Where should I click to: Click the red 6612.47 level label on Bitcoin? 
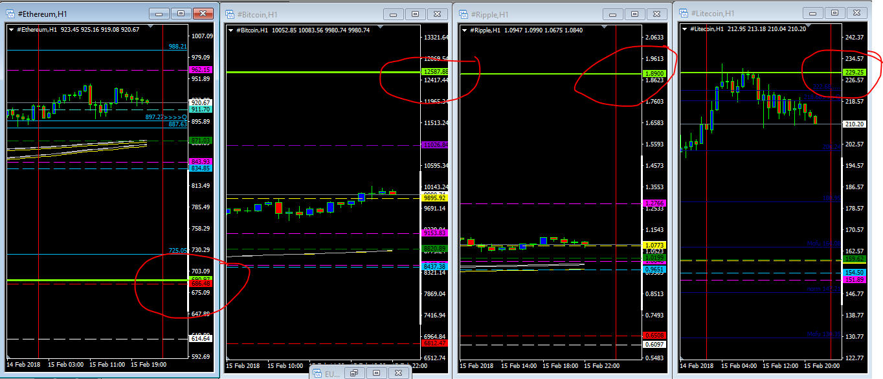(435, 343)
